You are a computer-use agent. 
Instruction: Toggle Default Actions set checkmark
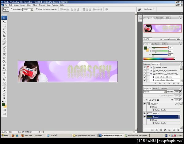145,68
